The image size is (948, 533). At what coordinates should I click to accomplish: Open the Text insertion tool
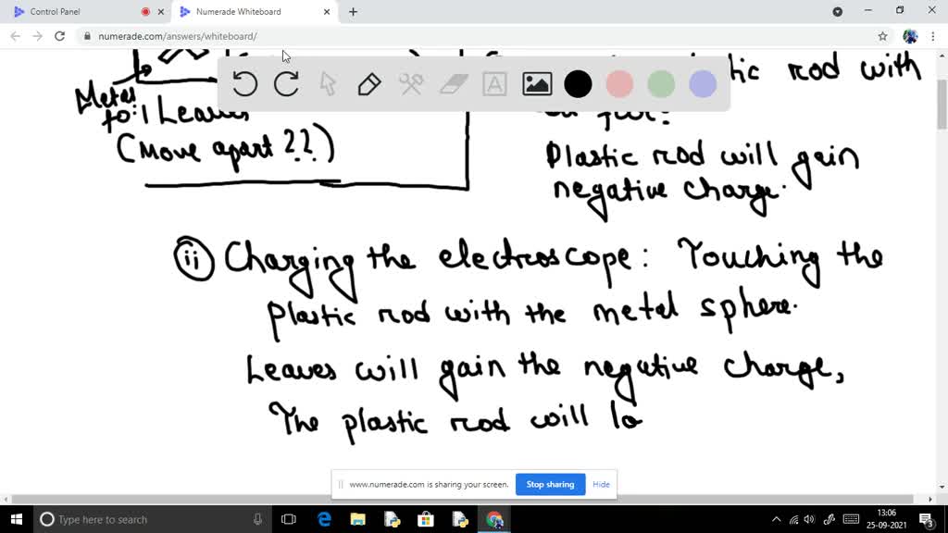(493, 83)
